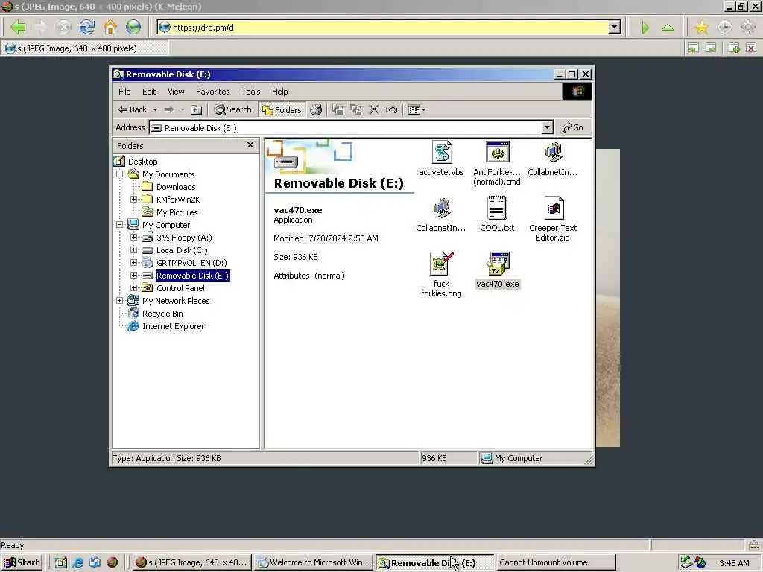Image resolution: width=763 pixels, height=572 pixels.
Task: Toggle the Folders pane button
Action: click(282, 110)
